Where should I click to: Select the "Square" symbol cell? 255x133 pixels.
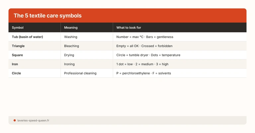click(x=17, y=55)
